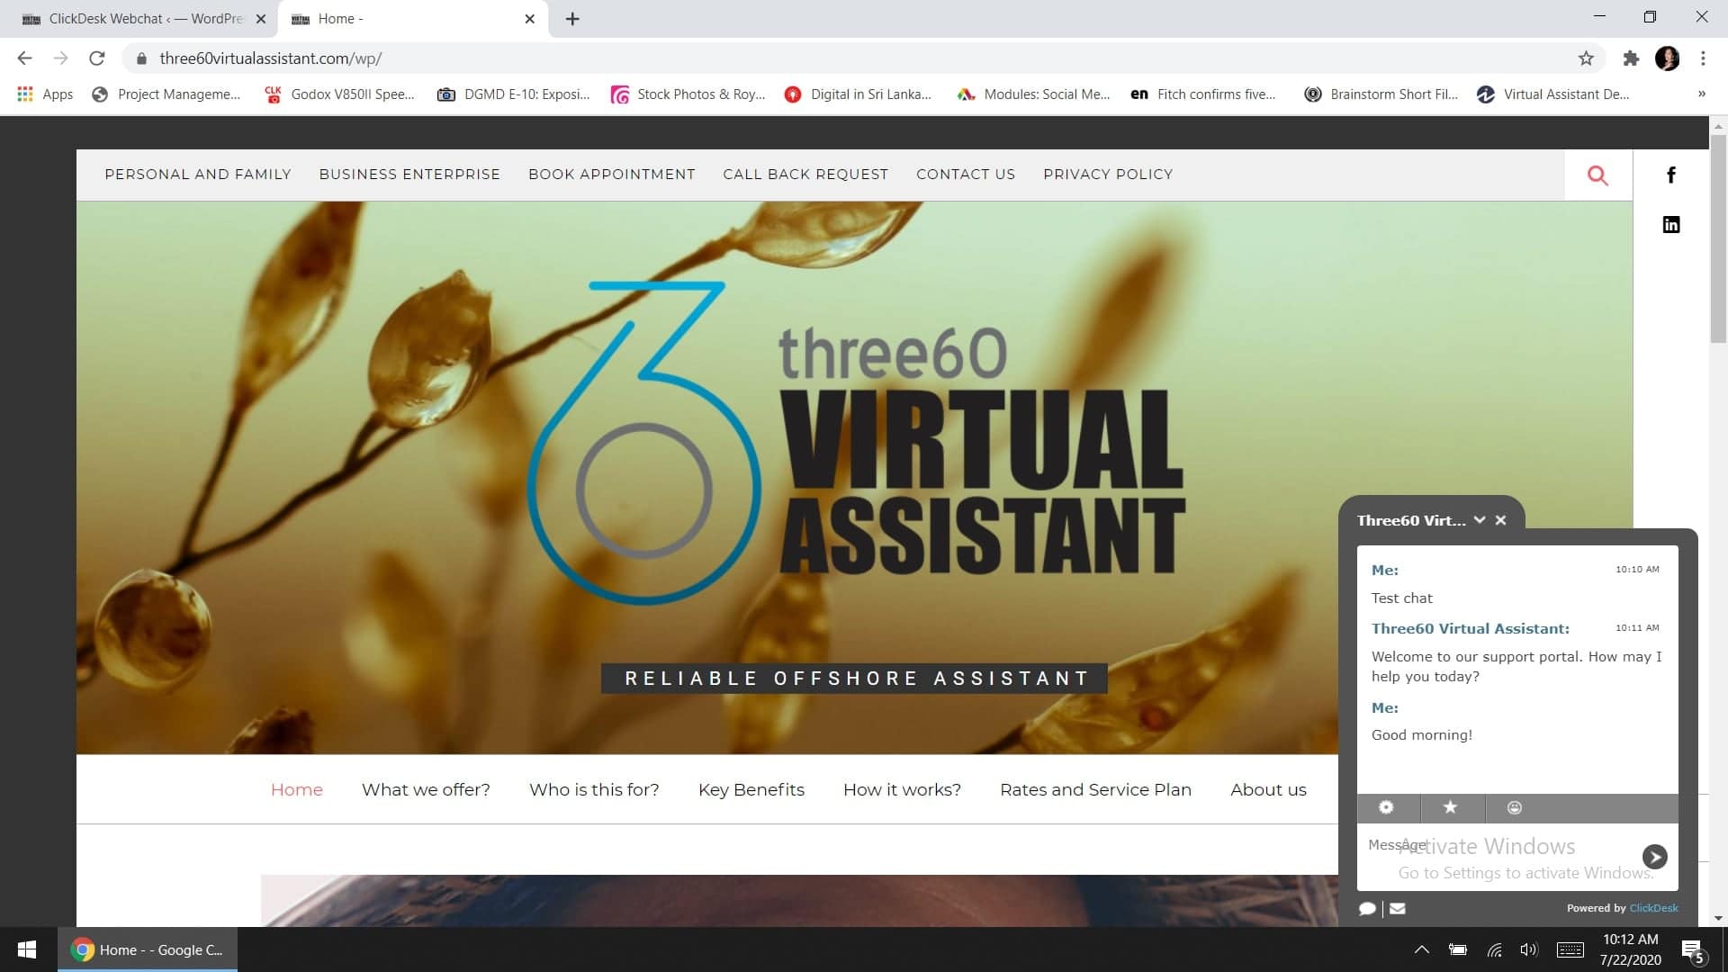1728x972 pixels.
Task: Click the speech bubble icon below chat
Action: click(1367, 908)
